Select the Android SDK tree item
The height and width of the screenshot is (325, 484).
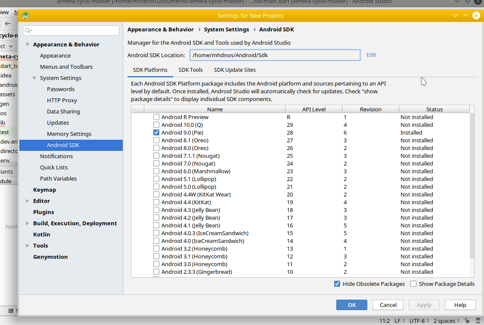coord(71,145)
